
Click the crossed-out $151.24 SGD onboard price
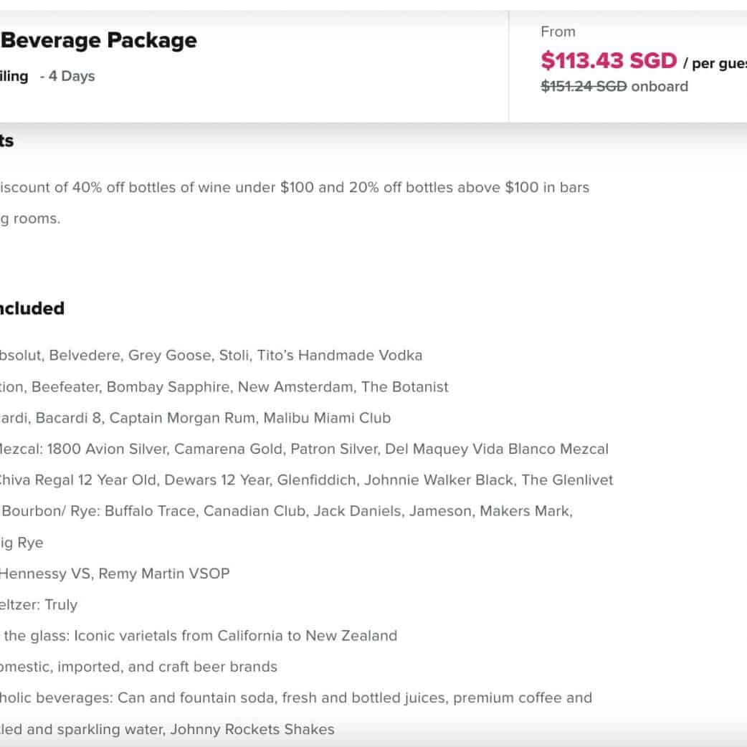(x=584, y=87)
